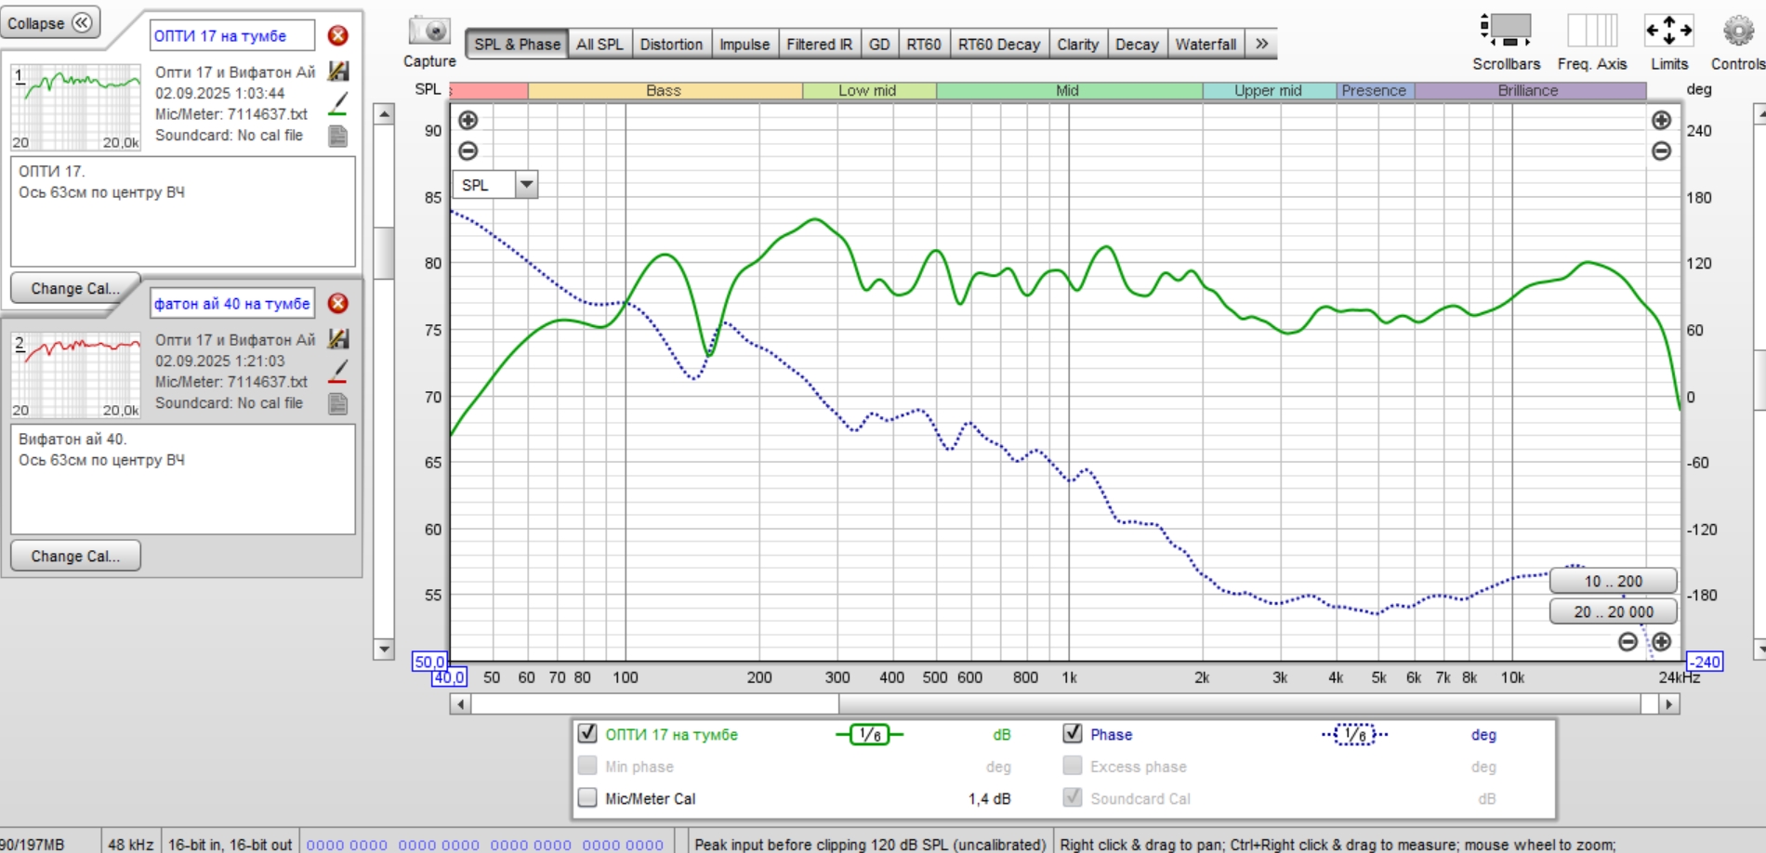Select the red thumbnail of measurement 2
Screen dimensions: 1766x853
(x=76, y=374)
